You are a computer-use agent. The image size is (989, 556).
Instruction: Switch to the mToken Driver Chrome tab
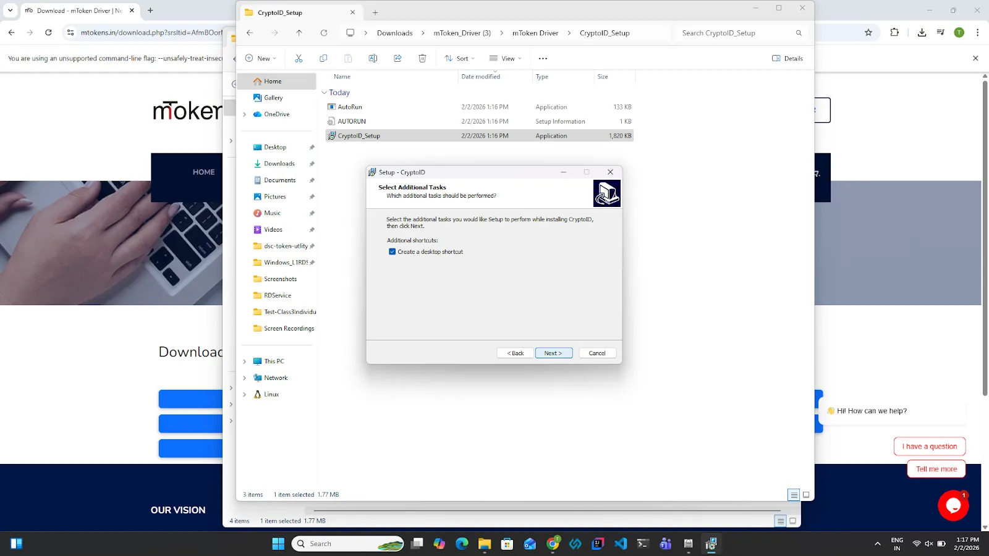pos(79,11)
